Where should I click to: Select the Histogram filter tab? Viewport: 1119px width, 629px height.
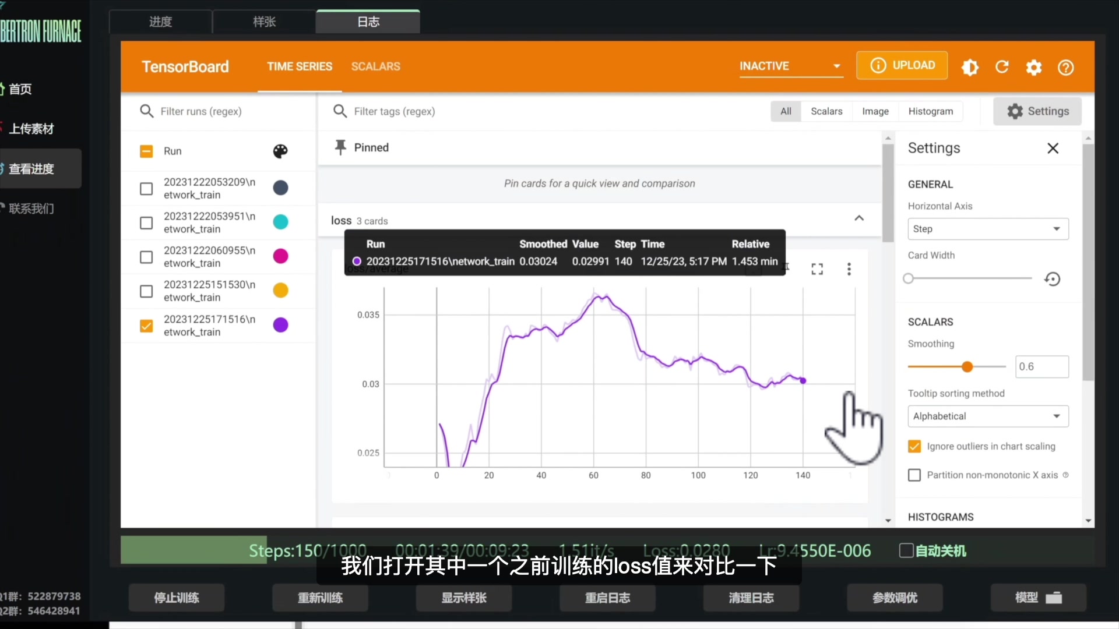click(930, 111)
